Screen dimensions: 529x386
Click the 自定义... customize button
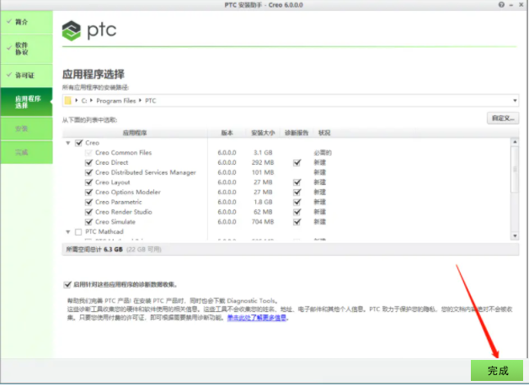coord(503,119)
